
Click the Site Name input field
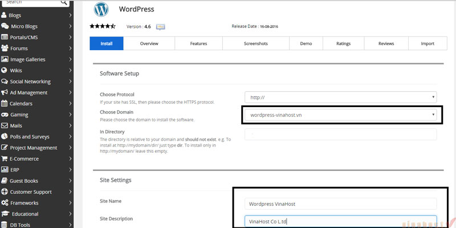pos(340,204)
